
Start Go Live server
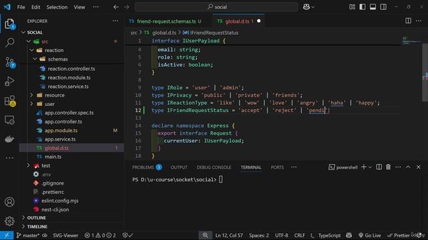[370, 235]
